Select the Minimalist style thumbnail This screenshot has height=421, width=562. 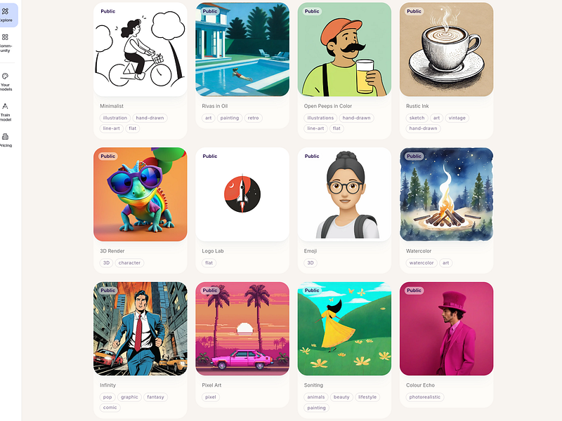(140, 49)
